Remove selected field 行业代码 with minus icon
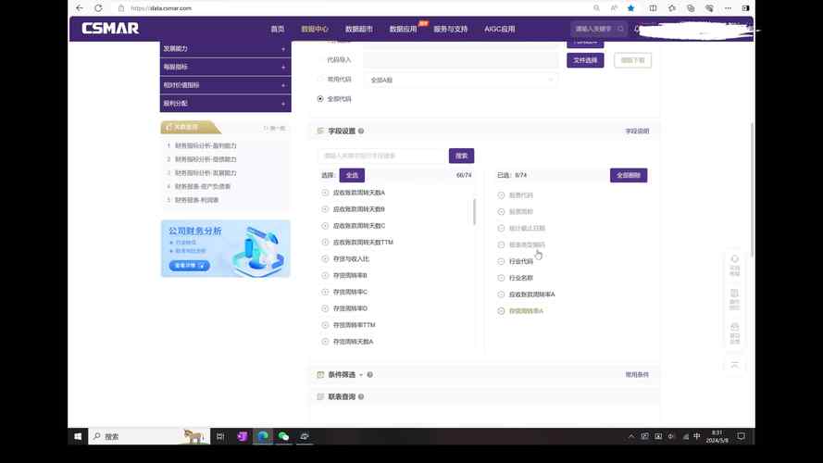The width and height of the screenshot is (823, 463). pos(501,261)
